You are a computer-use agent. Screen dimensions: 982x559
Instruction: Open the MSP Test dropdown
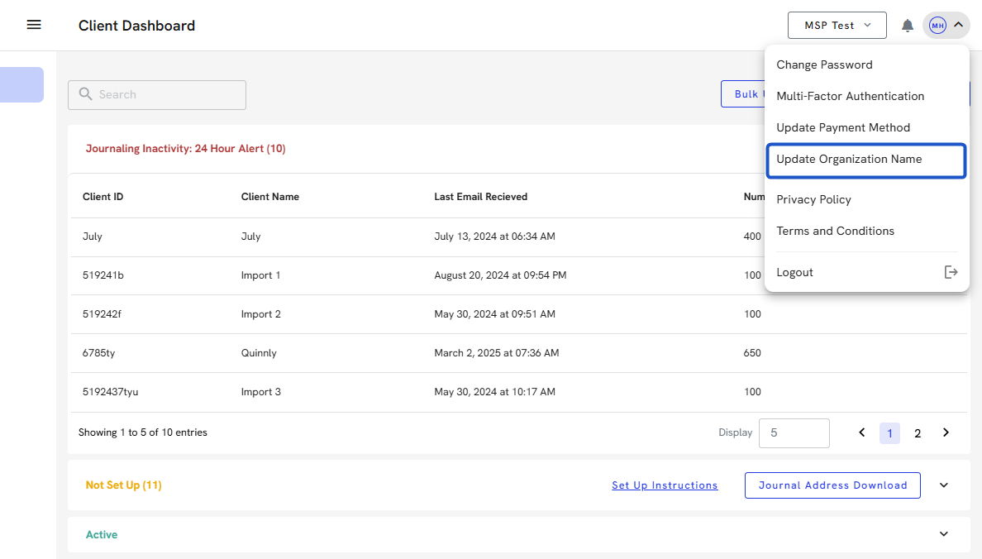[837, 26]
